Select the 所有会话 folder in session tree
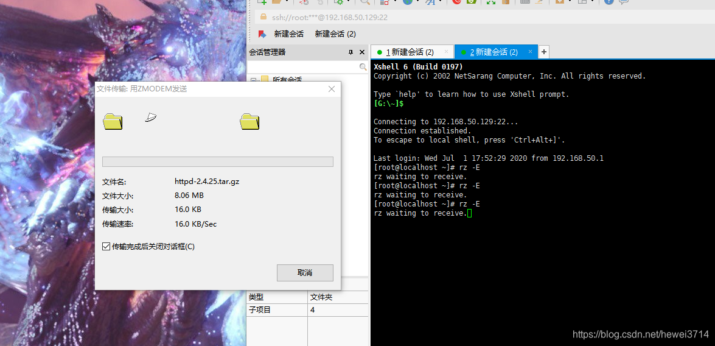The height and width of the screenshot is (346, 715). point(287,80)
